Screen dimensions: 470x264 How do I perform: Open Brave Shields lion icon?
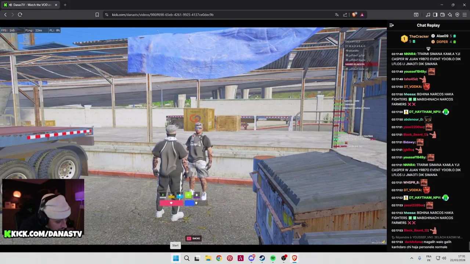pyautogui.click(x=354, y=15)
